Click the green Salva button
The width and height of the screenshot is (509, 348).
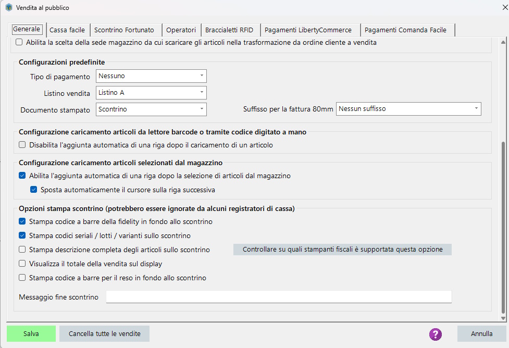click(x=31, y=334)
